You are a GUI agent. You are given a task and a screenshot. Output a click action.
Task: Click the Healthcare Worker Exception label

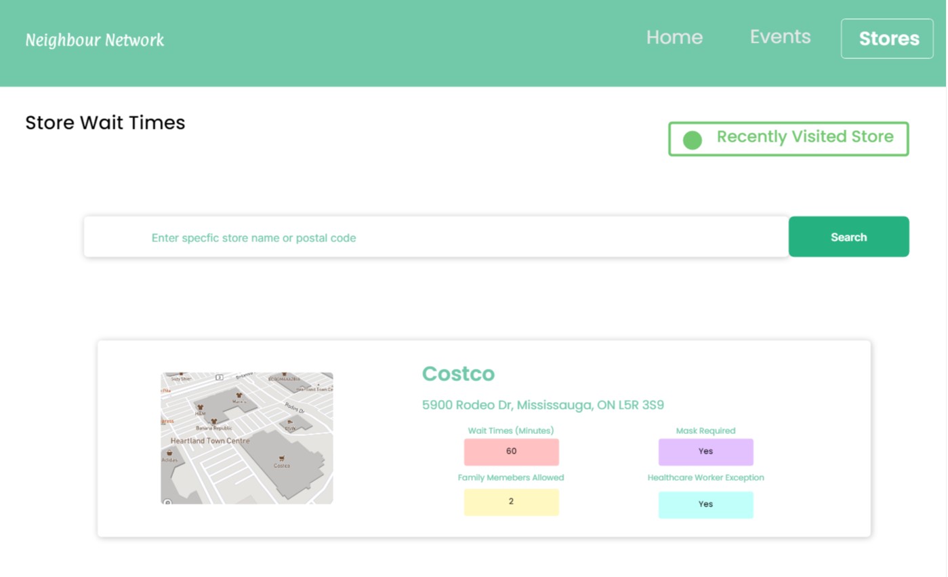point(705,477)
